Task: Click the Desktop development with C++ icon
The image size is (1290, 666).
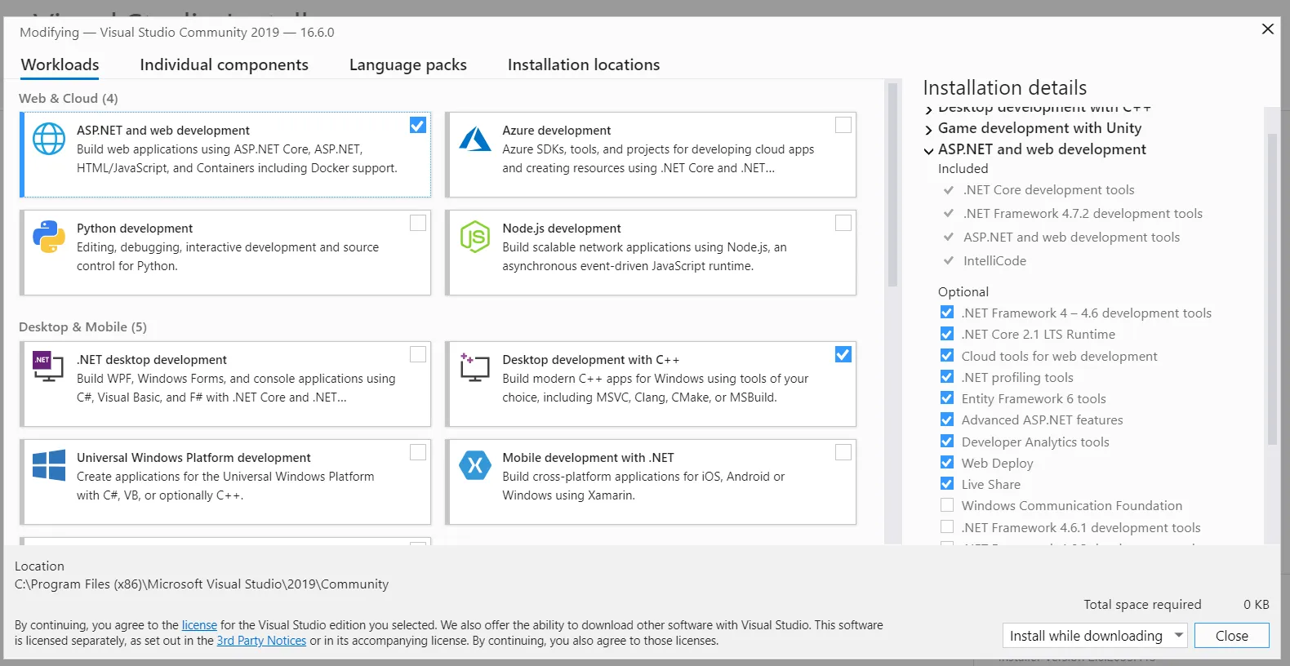Action: pos(474,368)
